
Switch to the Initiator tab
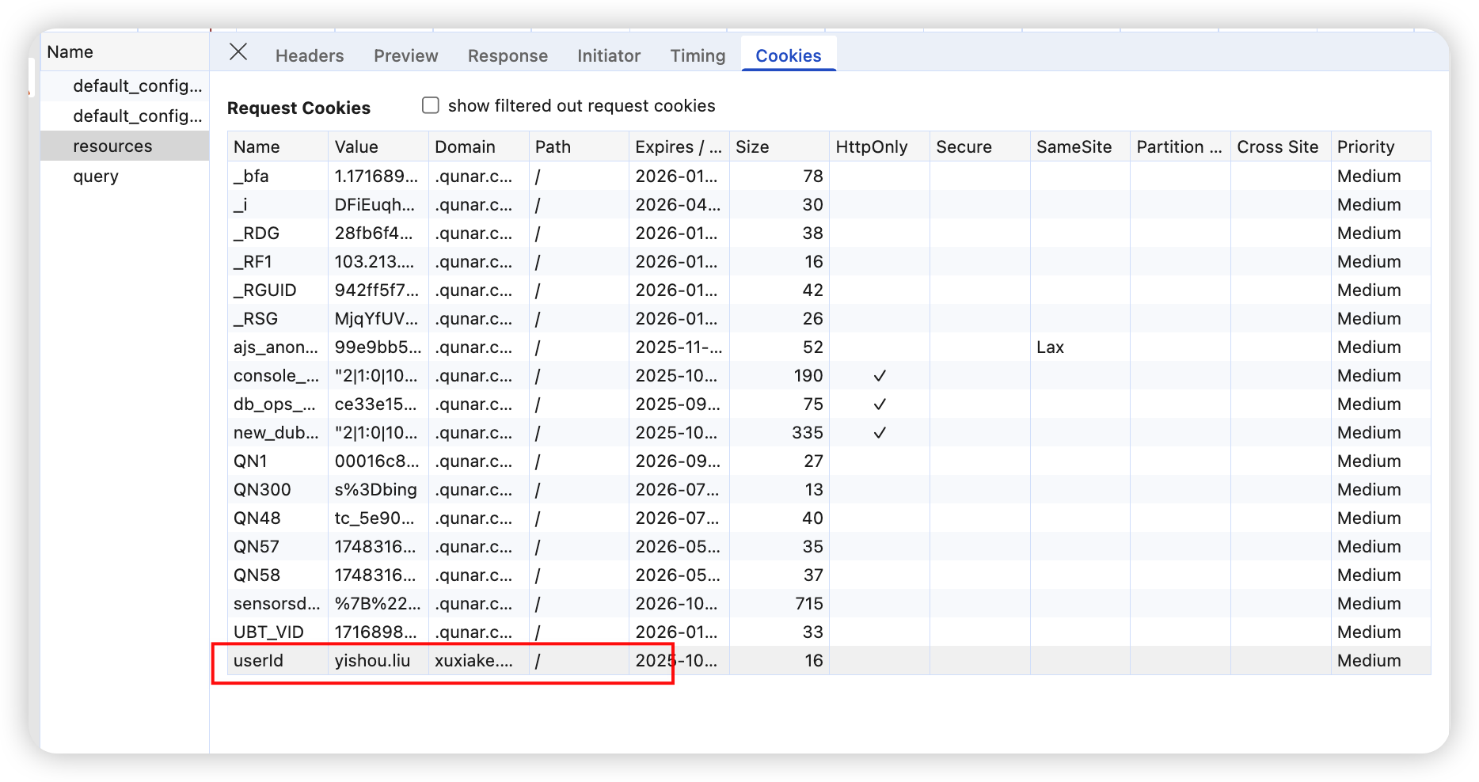click(x=608, y=55)
